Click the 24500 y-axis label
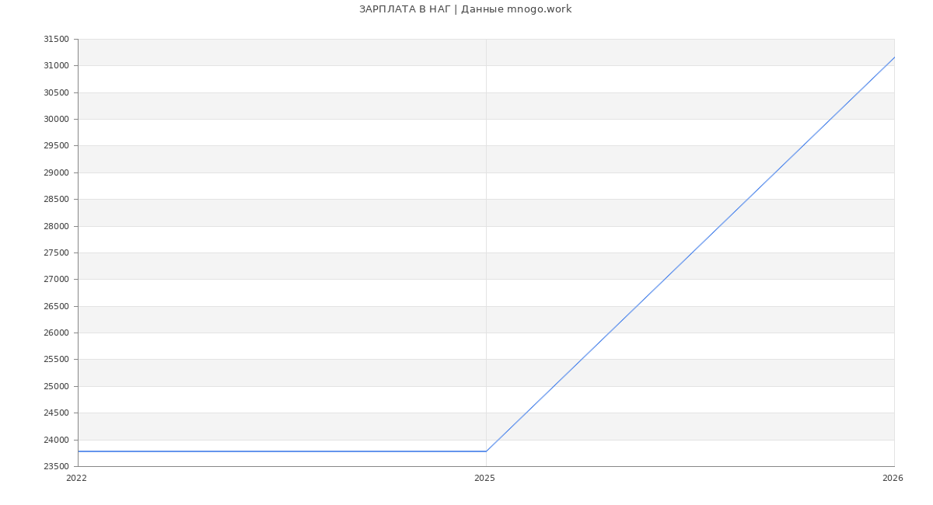 point(56,413)
